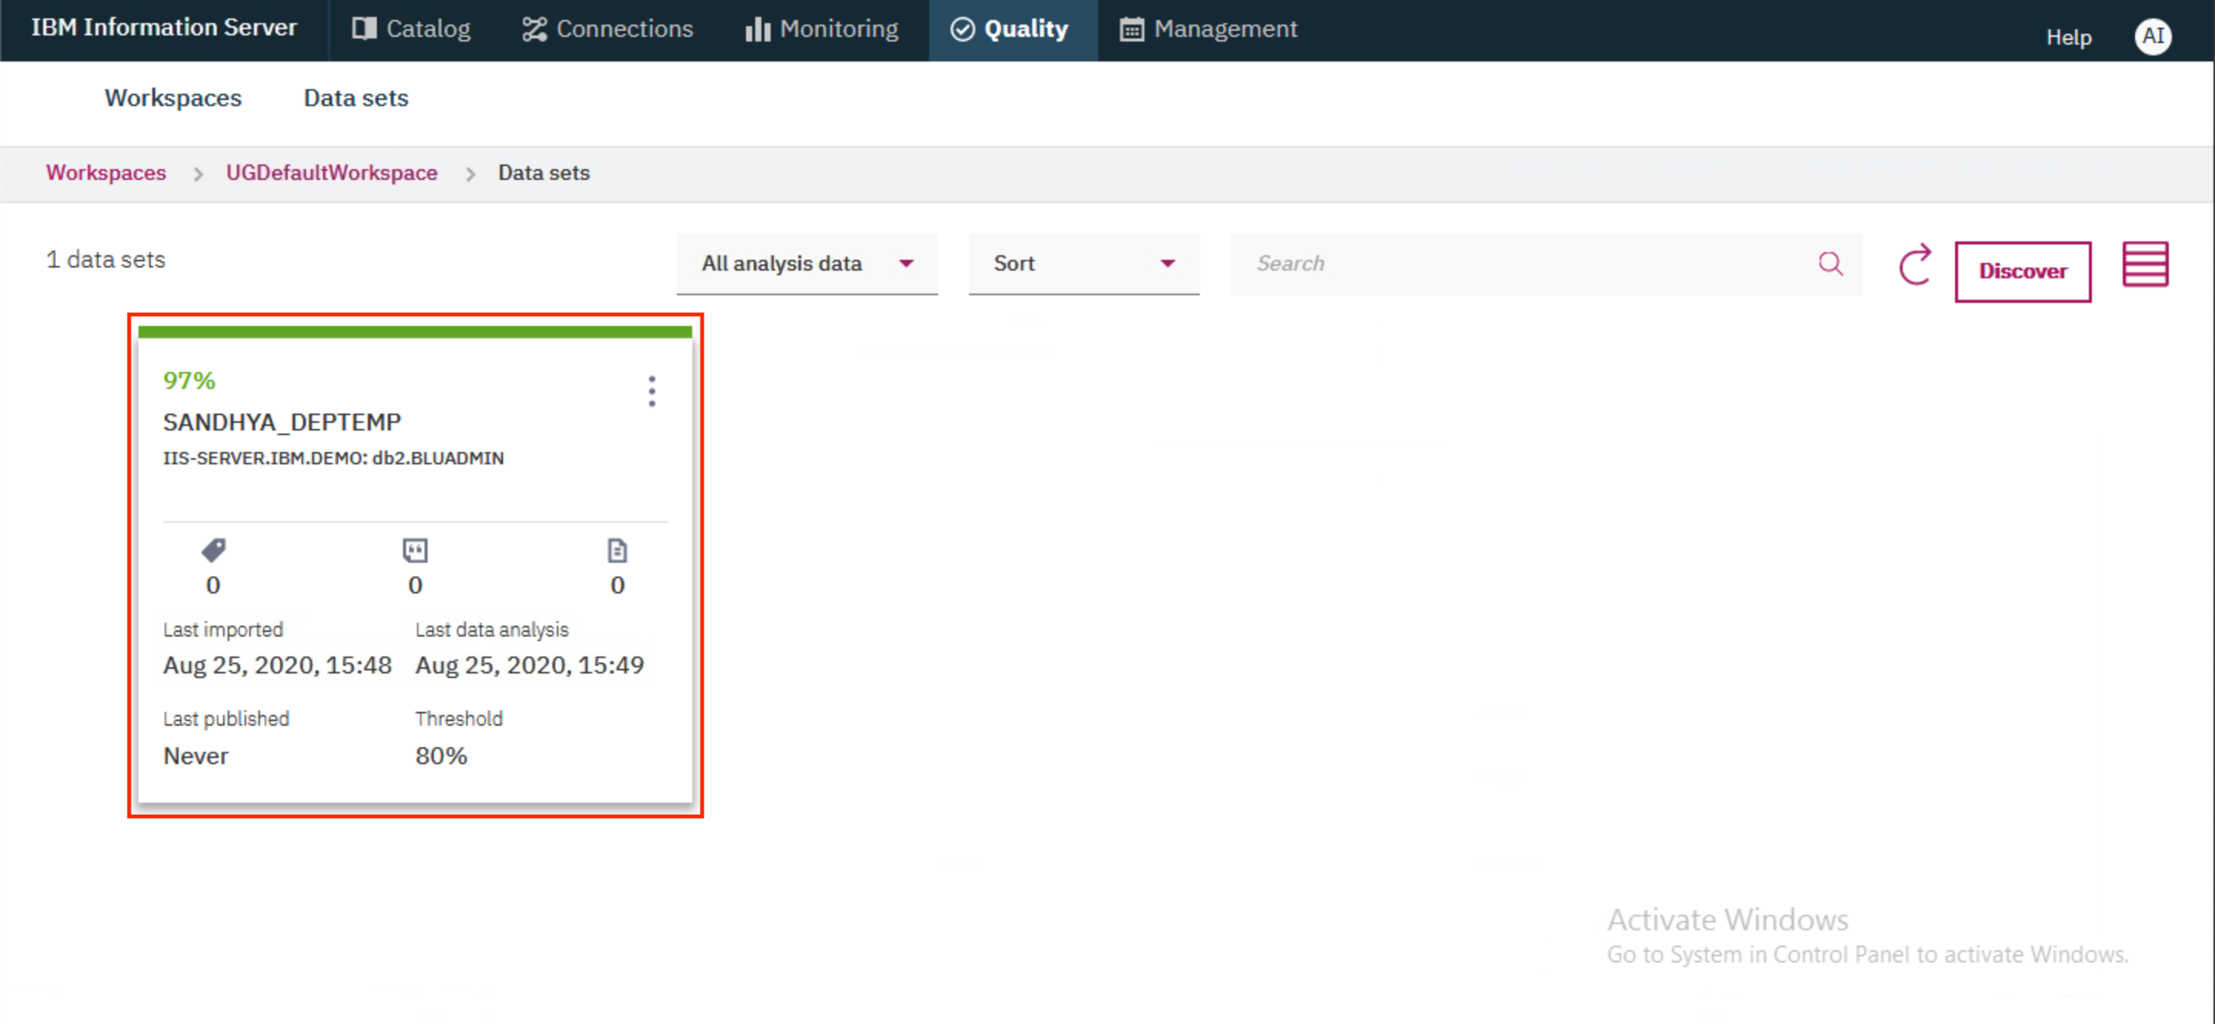This screenshot has height=1024, width=2215.
Task: Switch to the Workspaces tab
Action: coord(173,98)
